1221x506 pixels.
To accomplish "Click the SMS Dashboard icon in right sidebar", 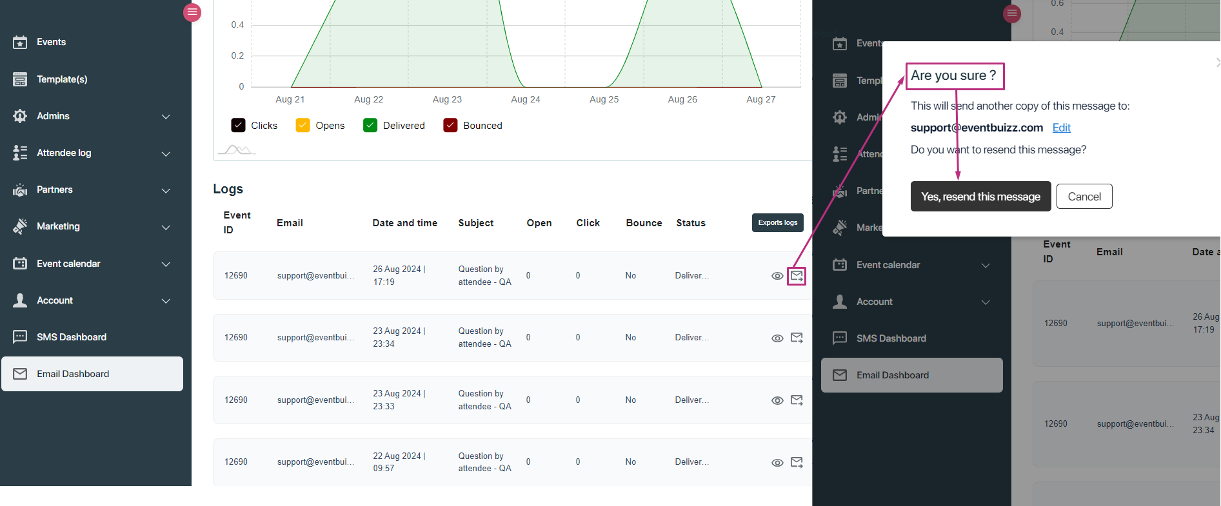I will 840,338.
